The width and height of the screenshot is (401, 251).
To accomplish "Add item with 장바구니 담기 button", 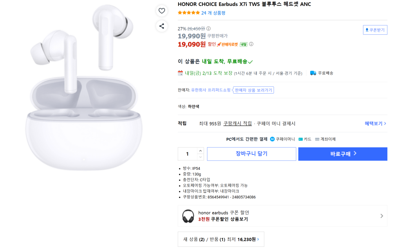I will pos(251,154).
